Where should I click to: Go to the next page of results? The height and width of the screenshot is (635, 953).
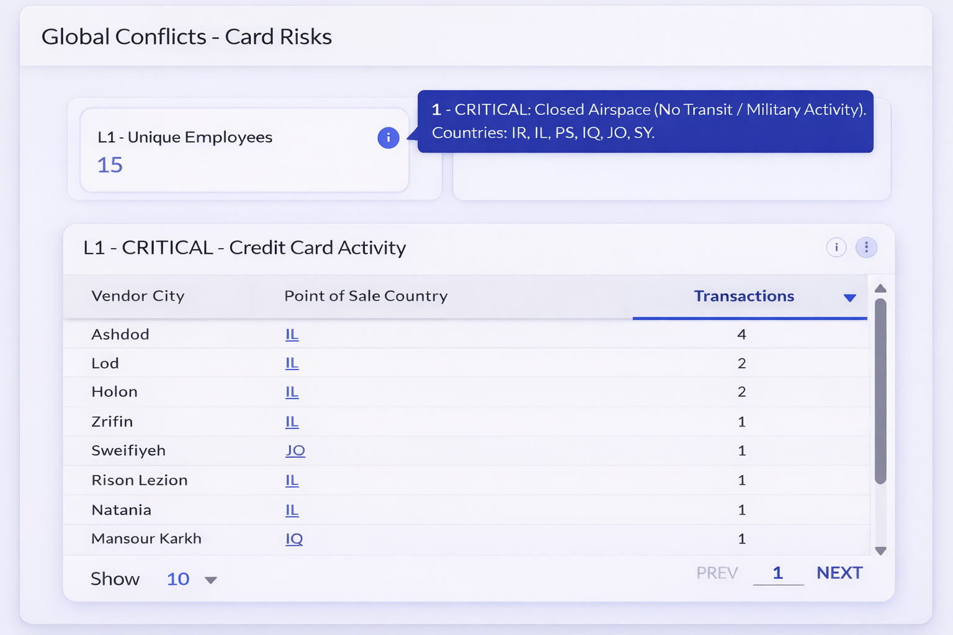coord(839,573)
